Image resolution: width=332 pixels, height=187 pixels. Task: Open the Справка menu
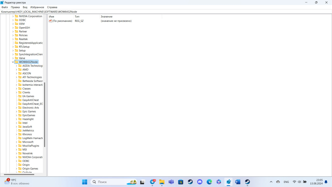tap(52, 7)
